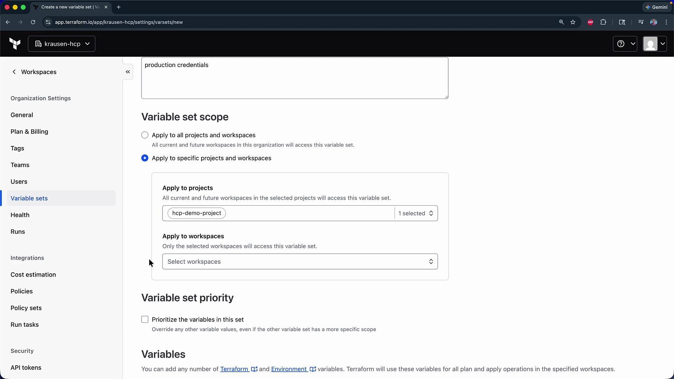The image size is (674, 379).
Task: Click the Gemini button
Action: click(x=656, y=7)
